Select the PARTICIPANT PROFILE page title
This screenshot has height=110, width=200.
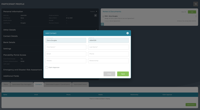click(13, 4)
